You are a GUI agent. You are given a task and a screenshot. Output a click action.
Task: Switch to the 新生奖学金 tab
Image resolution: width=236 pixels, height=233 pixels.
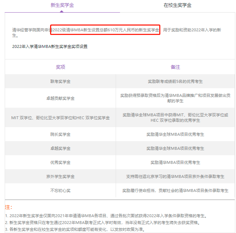click(x=62, y=5)
